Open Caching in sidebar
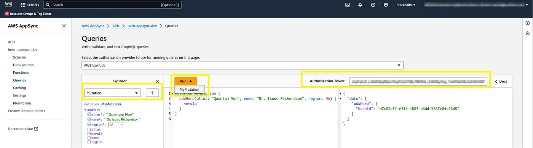Viewport: 533px width, 148px height. tap(19, 88)
